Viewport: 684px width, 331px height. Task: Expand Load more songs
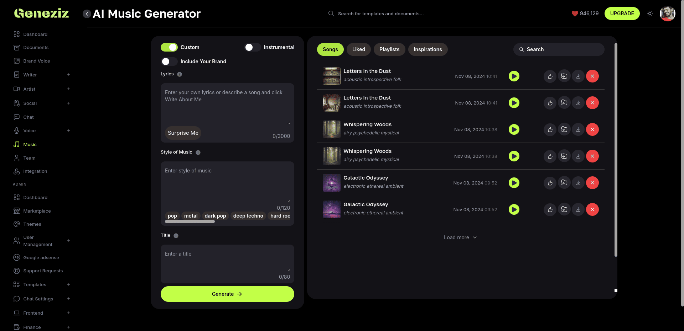click(x=460, y=237)
